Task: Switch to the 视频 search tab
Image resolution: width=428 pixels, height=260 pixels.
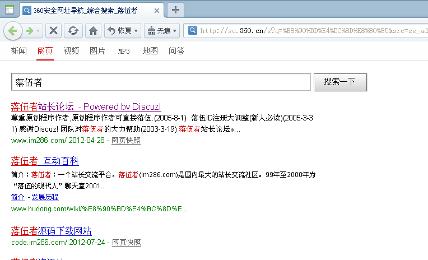Action: click(x=71, y=51)
